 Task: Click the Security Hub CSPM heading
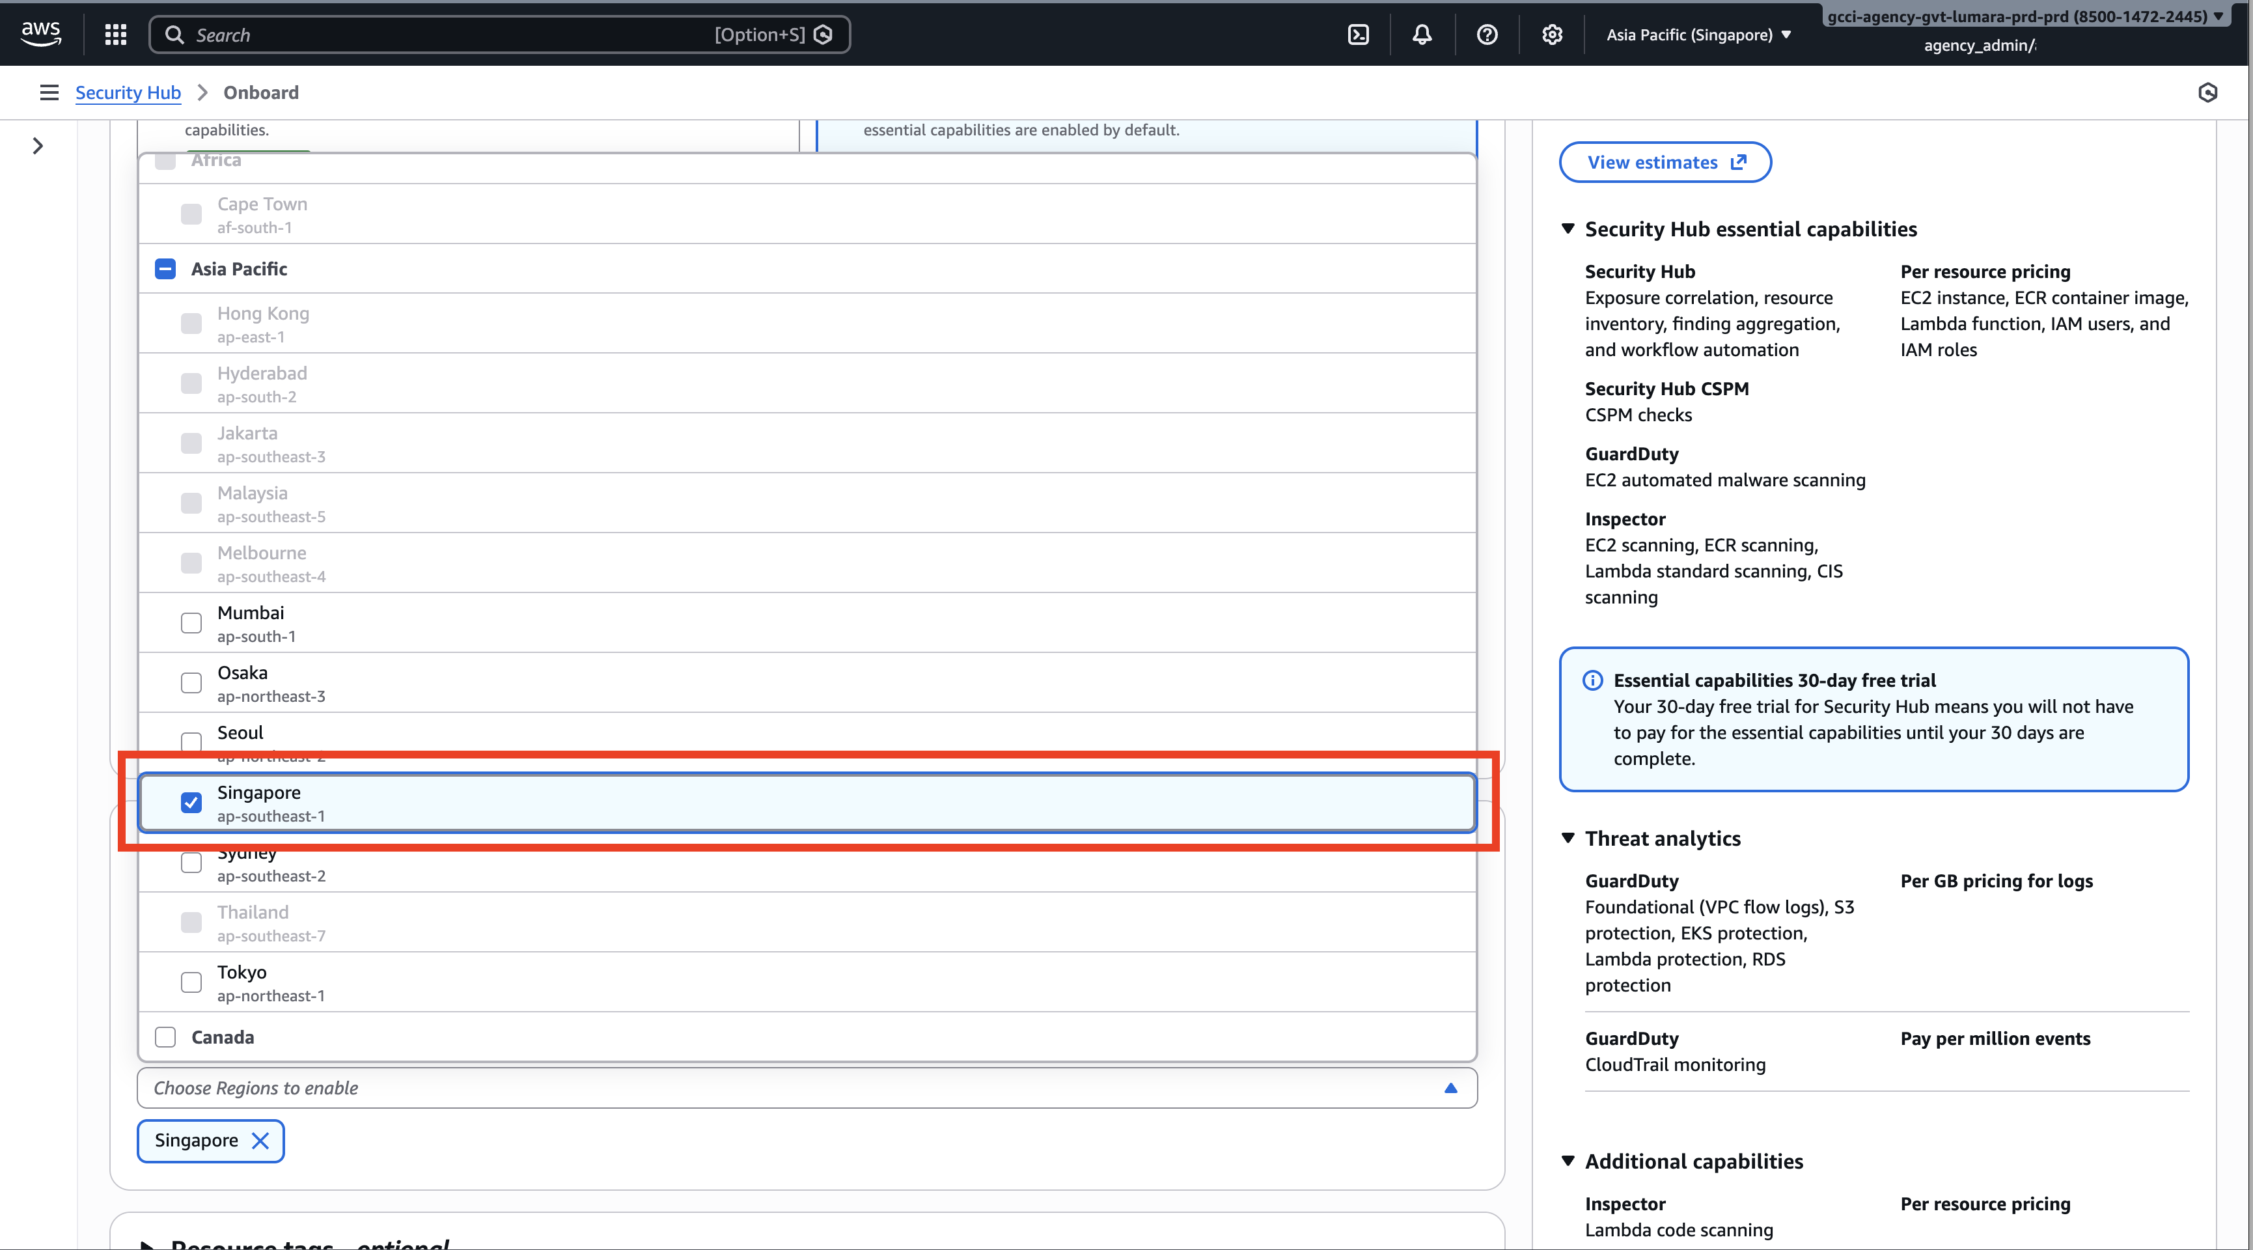click(1667, 389)
